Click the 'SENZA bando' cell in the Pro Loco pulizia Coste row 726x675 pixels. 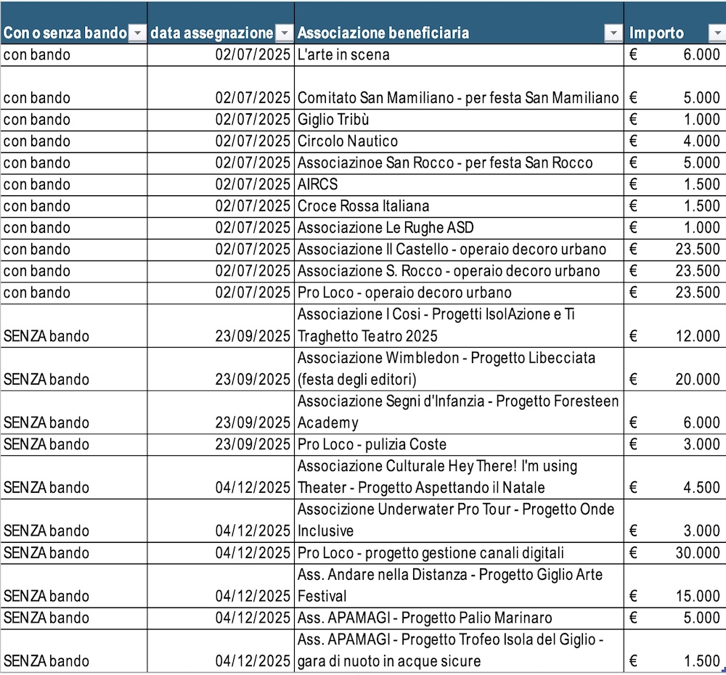(x=47, y=444)
